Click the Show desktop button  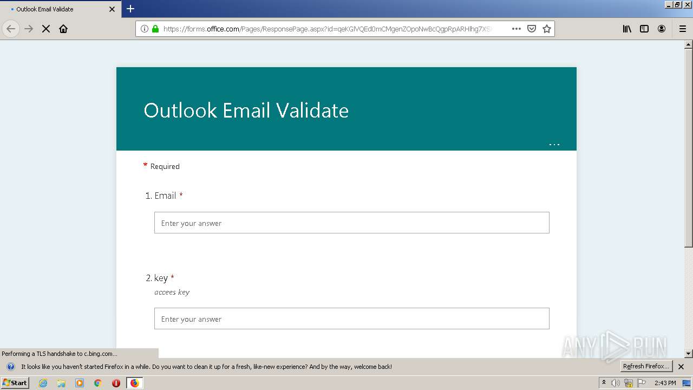pyautogui.click(x=687, y=383)
